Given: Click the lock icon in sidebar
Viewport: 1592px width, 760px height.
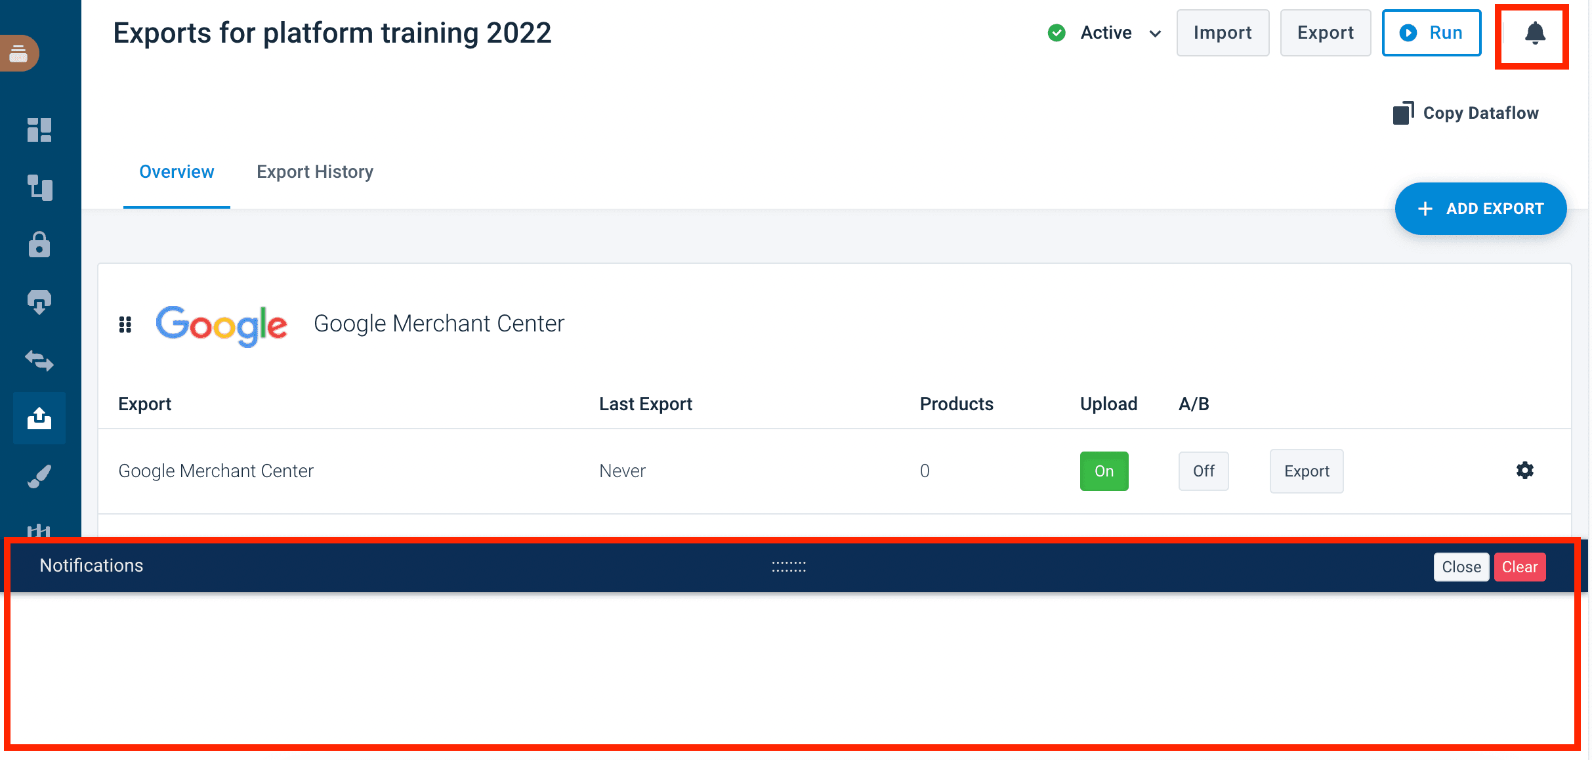Looking at the screenshot, I should click(x=39, y=245).
